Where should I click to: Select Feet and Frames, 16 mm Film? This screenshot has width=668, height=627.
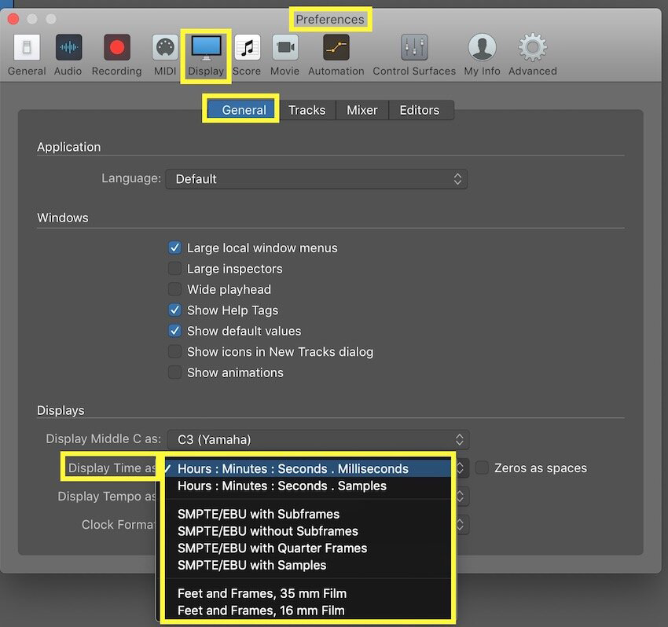[x=307, y=610]
